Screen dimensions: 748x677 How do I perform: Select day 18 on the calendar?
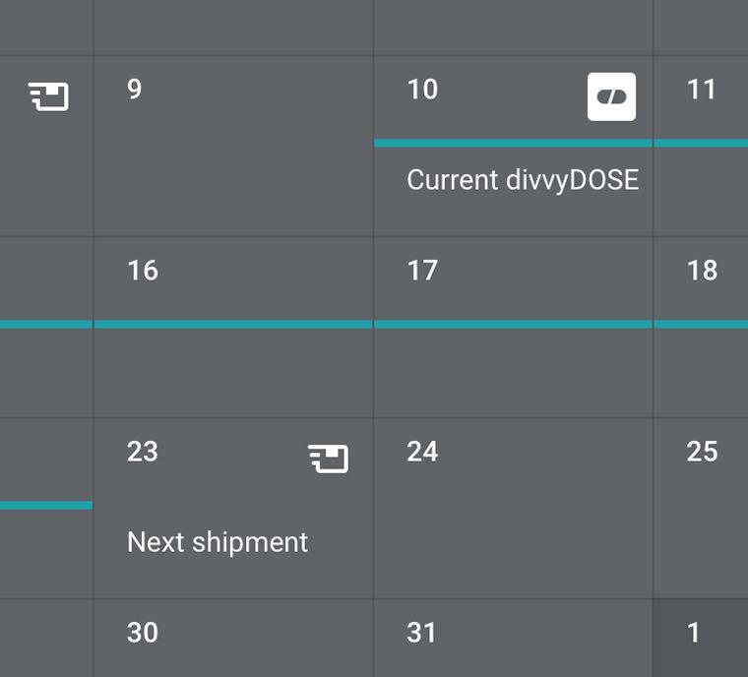[x=702, y=271]
